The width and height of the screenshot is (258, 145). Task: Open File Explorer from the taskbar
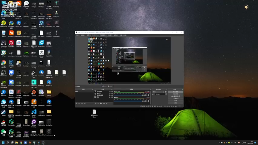pyautogui.click(x=16, y=142)
